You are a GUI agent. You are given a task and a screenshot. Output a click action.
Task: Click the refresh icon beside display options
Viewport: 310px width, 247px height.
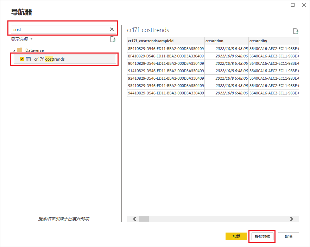point(113,39)
